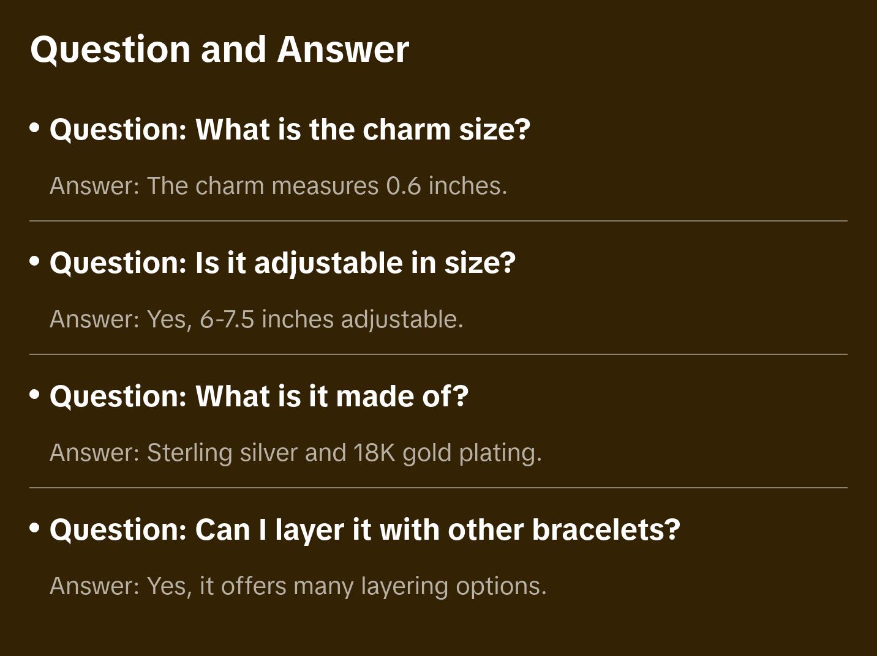Select the "Is it adjustable in size?" question

coord(282,263)
